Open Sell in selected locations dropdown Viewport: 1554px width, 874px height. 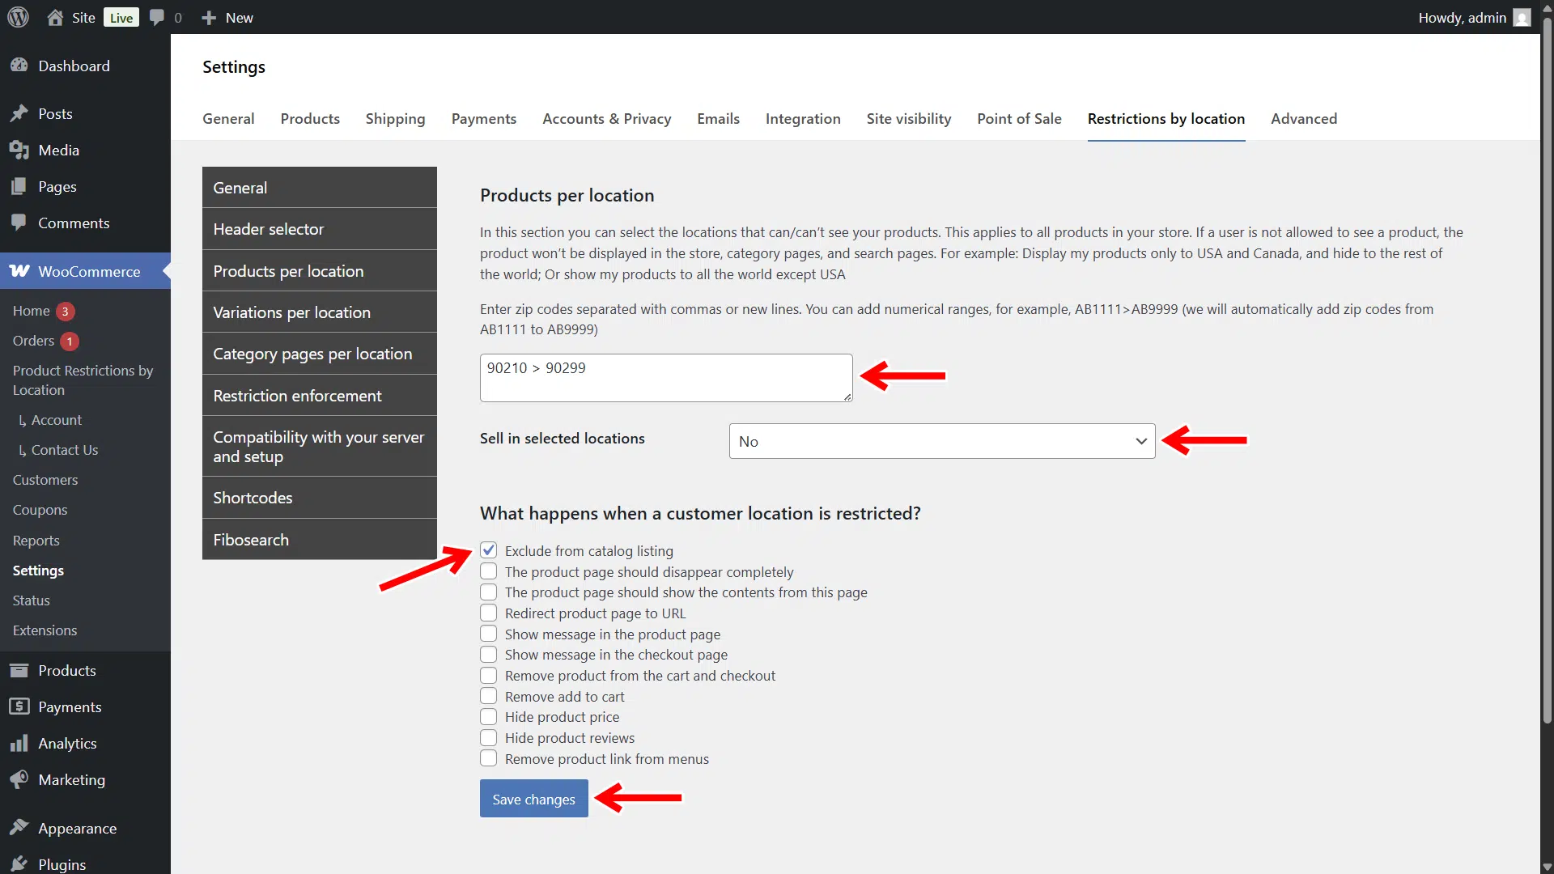coord(941,441)
